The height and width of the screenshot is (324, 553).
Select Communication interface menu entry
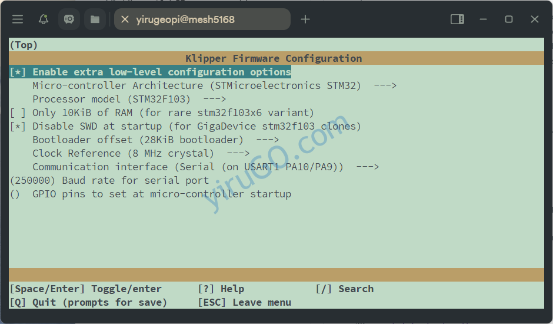205,167
